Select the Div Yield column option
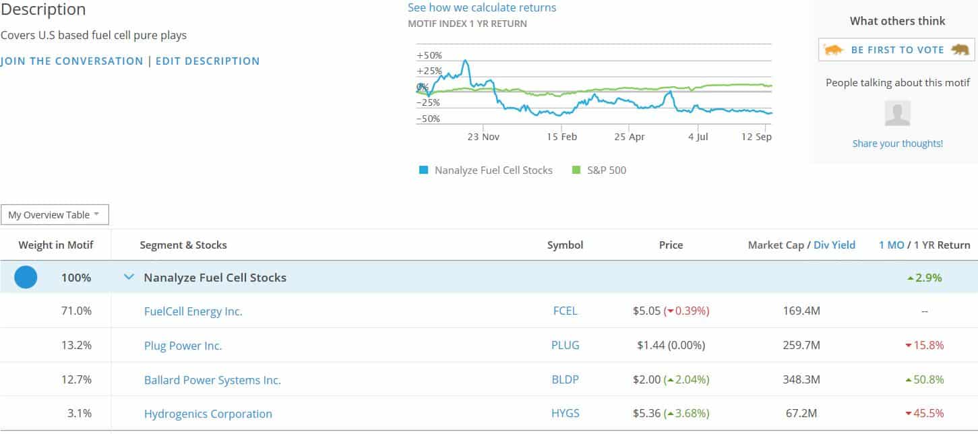 (834, 245)
